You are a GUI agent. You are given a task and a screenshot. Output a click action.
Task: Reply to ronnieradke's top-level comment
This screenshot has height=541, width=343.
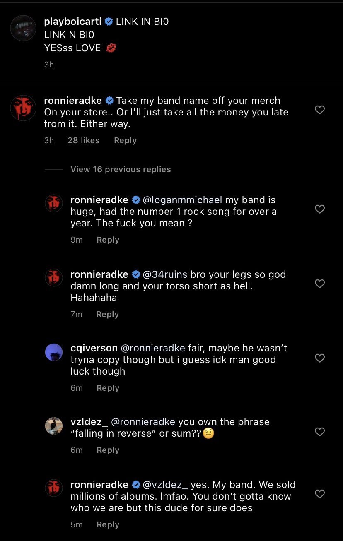click(x=125, y=140)
